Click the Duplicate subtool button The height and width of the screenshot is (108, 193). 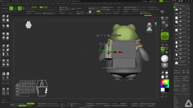pos(178,86)
